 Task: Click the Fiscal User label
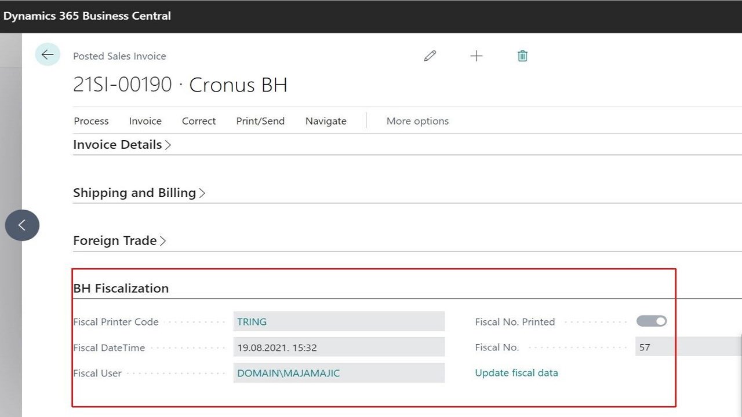(x=97, y=373)
